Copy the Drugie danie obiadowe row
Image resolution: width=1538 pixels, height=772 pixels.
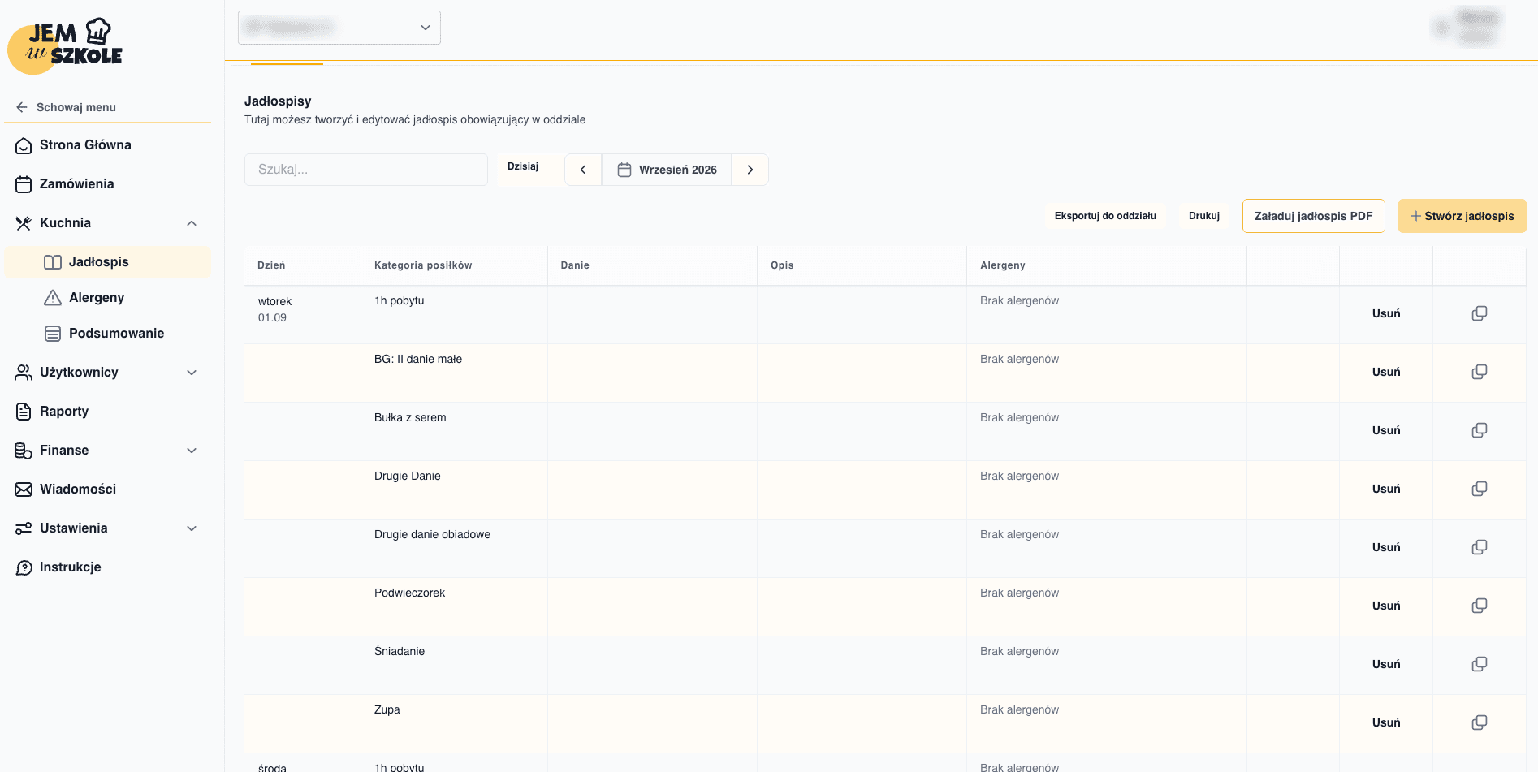click(1480, 547)
